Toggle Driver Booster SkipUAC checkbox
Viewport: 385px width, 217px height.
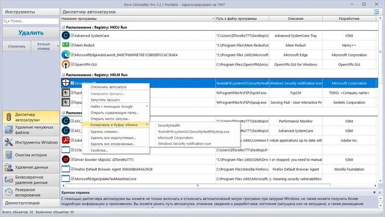(72, 159)
